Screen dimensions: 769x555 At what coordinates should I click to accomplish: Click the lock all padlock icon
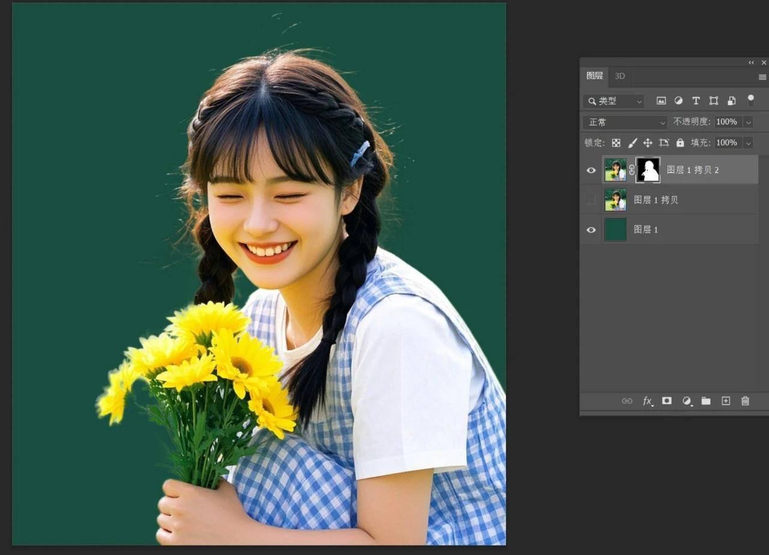coord(680,143)
